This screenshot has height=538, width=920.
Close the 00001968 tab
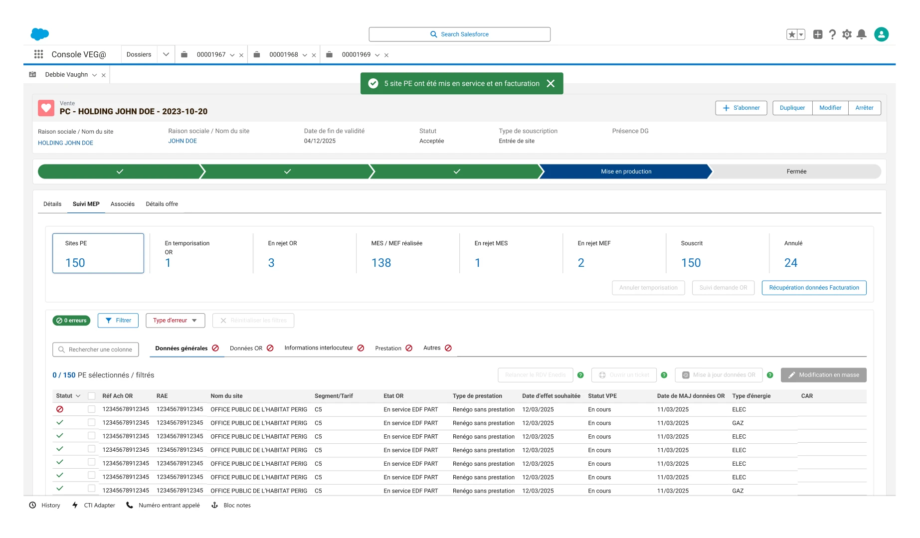[314, 55]
